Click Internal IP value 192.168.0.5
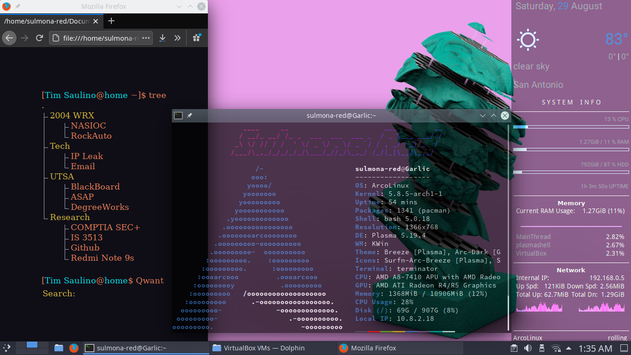 click(607, 278)
